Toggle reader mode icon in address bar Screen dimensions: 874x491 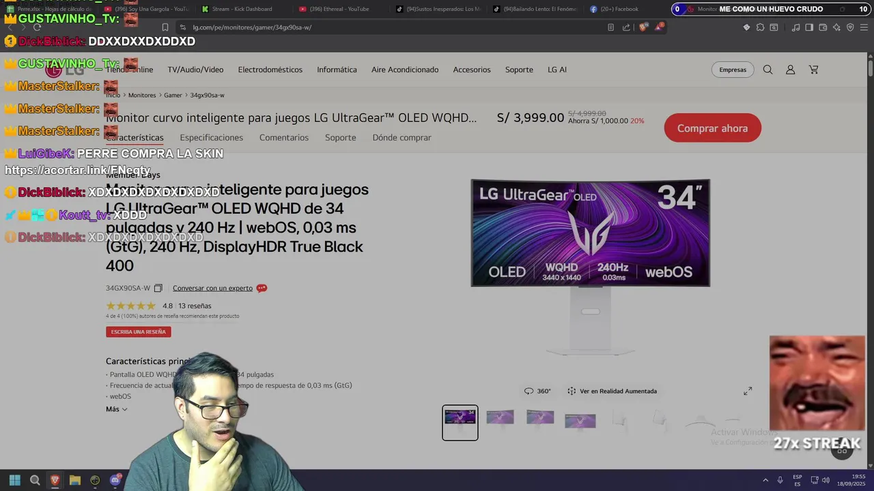point(610,27)
